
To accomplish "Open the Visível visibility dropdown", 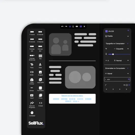I will click(x=117, y=74).
